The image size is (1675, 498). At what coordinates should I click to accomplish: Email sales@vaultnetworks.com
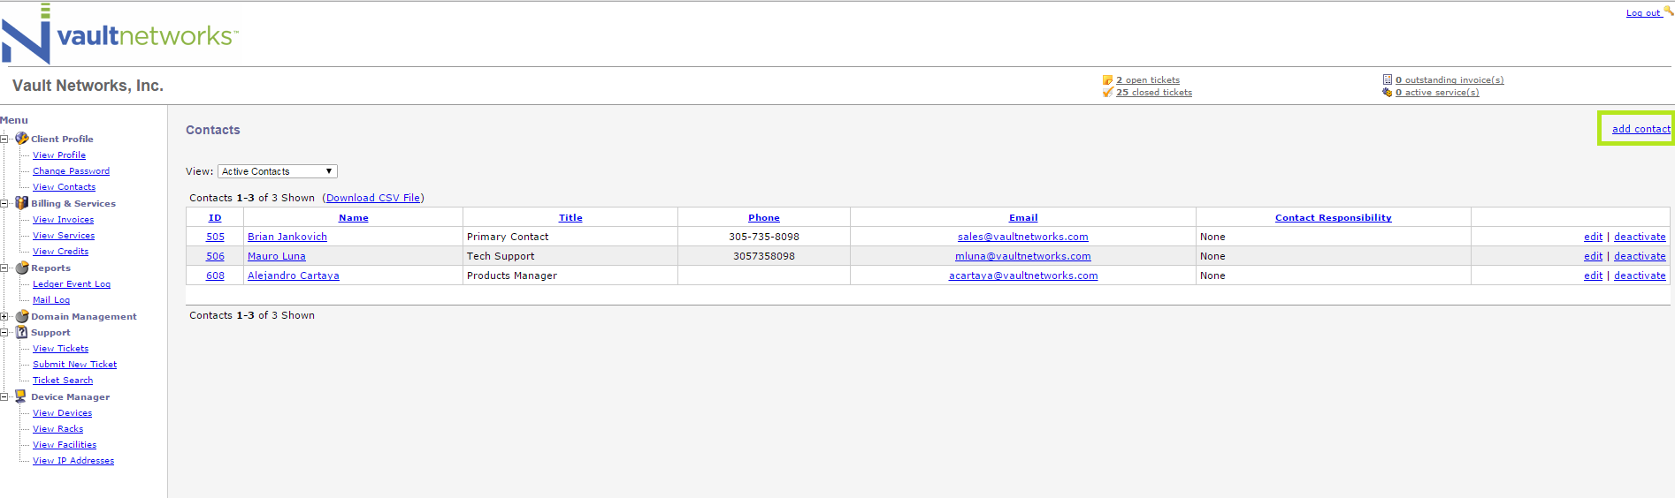tap(1023, 237)
